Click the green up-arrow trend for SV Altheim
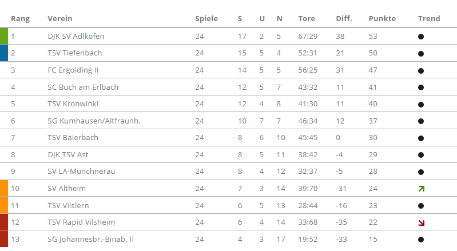Image resolution: width=457 pixels, height=251 pixels. (x=421, y=189)
